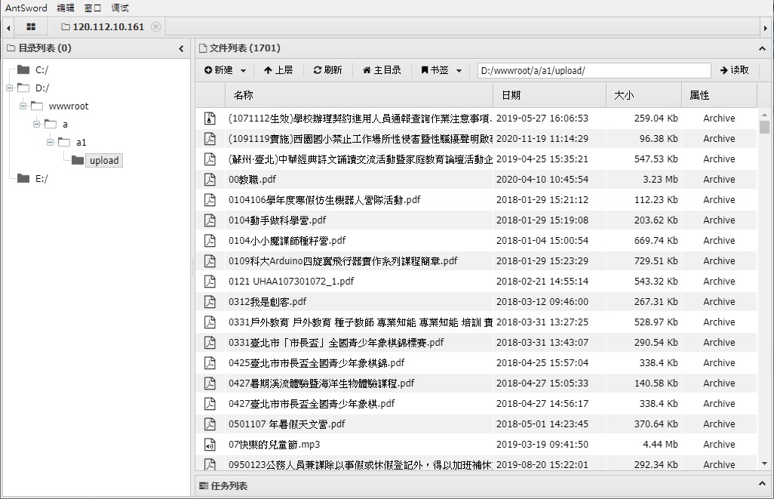This screenshot has width=774, height=499.
Task: Click PDF icon of (1091119實施) row
Action: [x=210, y=138]
